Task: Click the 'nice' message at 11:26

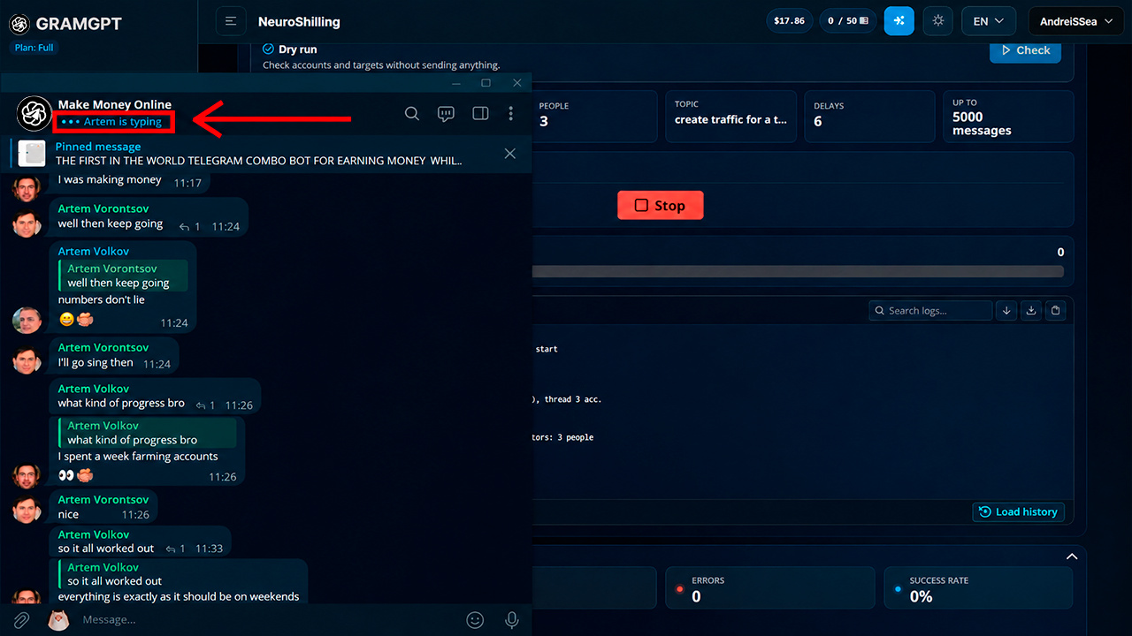Action: 103,506
